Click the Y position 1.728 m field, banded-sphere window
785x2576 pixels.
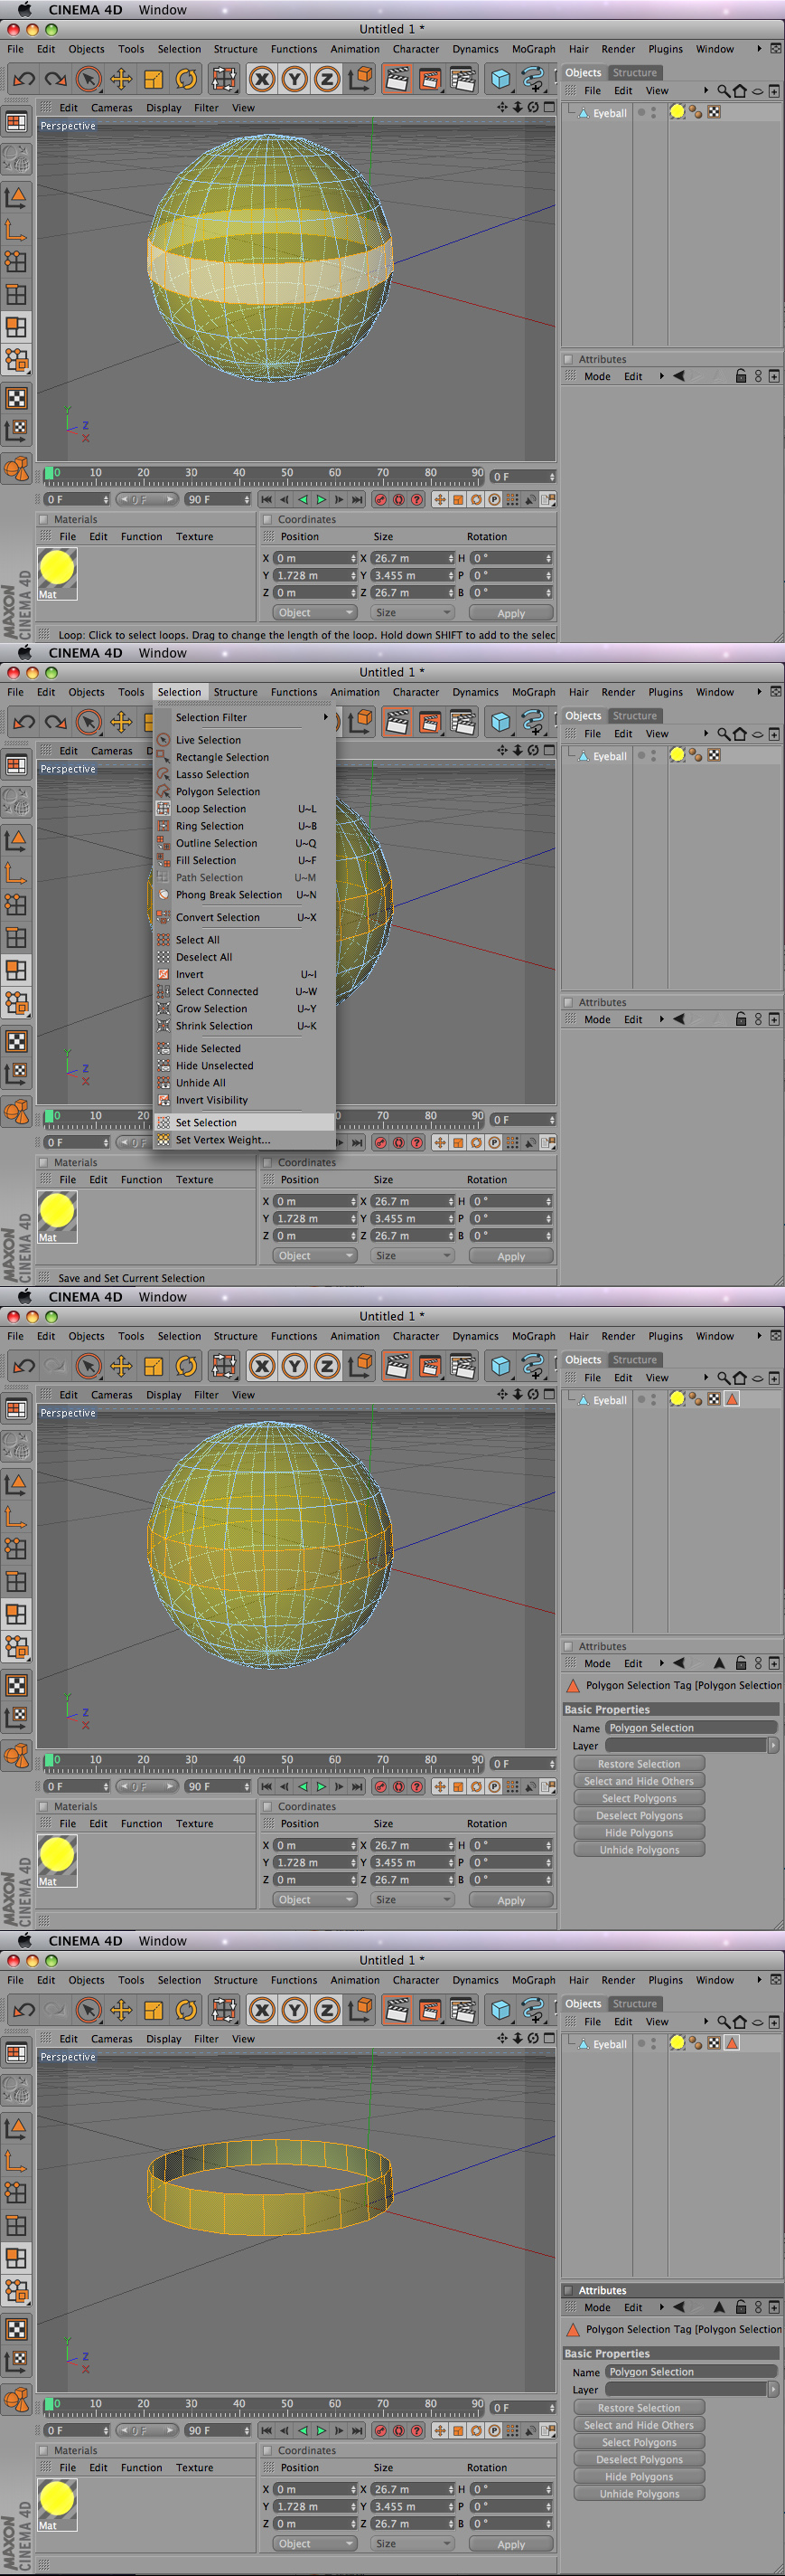[315, 575]
